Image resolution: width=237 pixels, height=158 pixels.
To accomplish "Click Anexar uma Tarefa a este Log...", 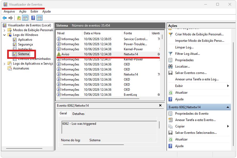I will 197,79.
